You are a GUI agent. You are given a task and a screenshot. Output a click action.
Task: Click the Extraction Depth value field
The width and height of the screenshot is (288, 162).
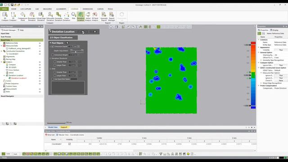(x=73, y=46)
